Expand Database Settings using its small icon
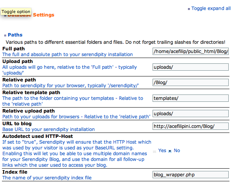Viewport: 231px width, 184px height. 5,15
